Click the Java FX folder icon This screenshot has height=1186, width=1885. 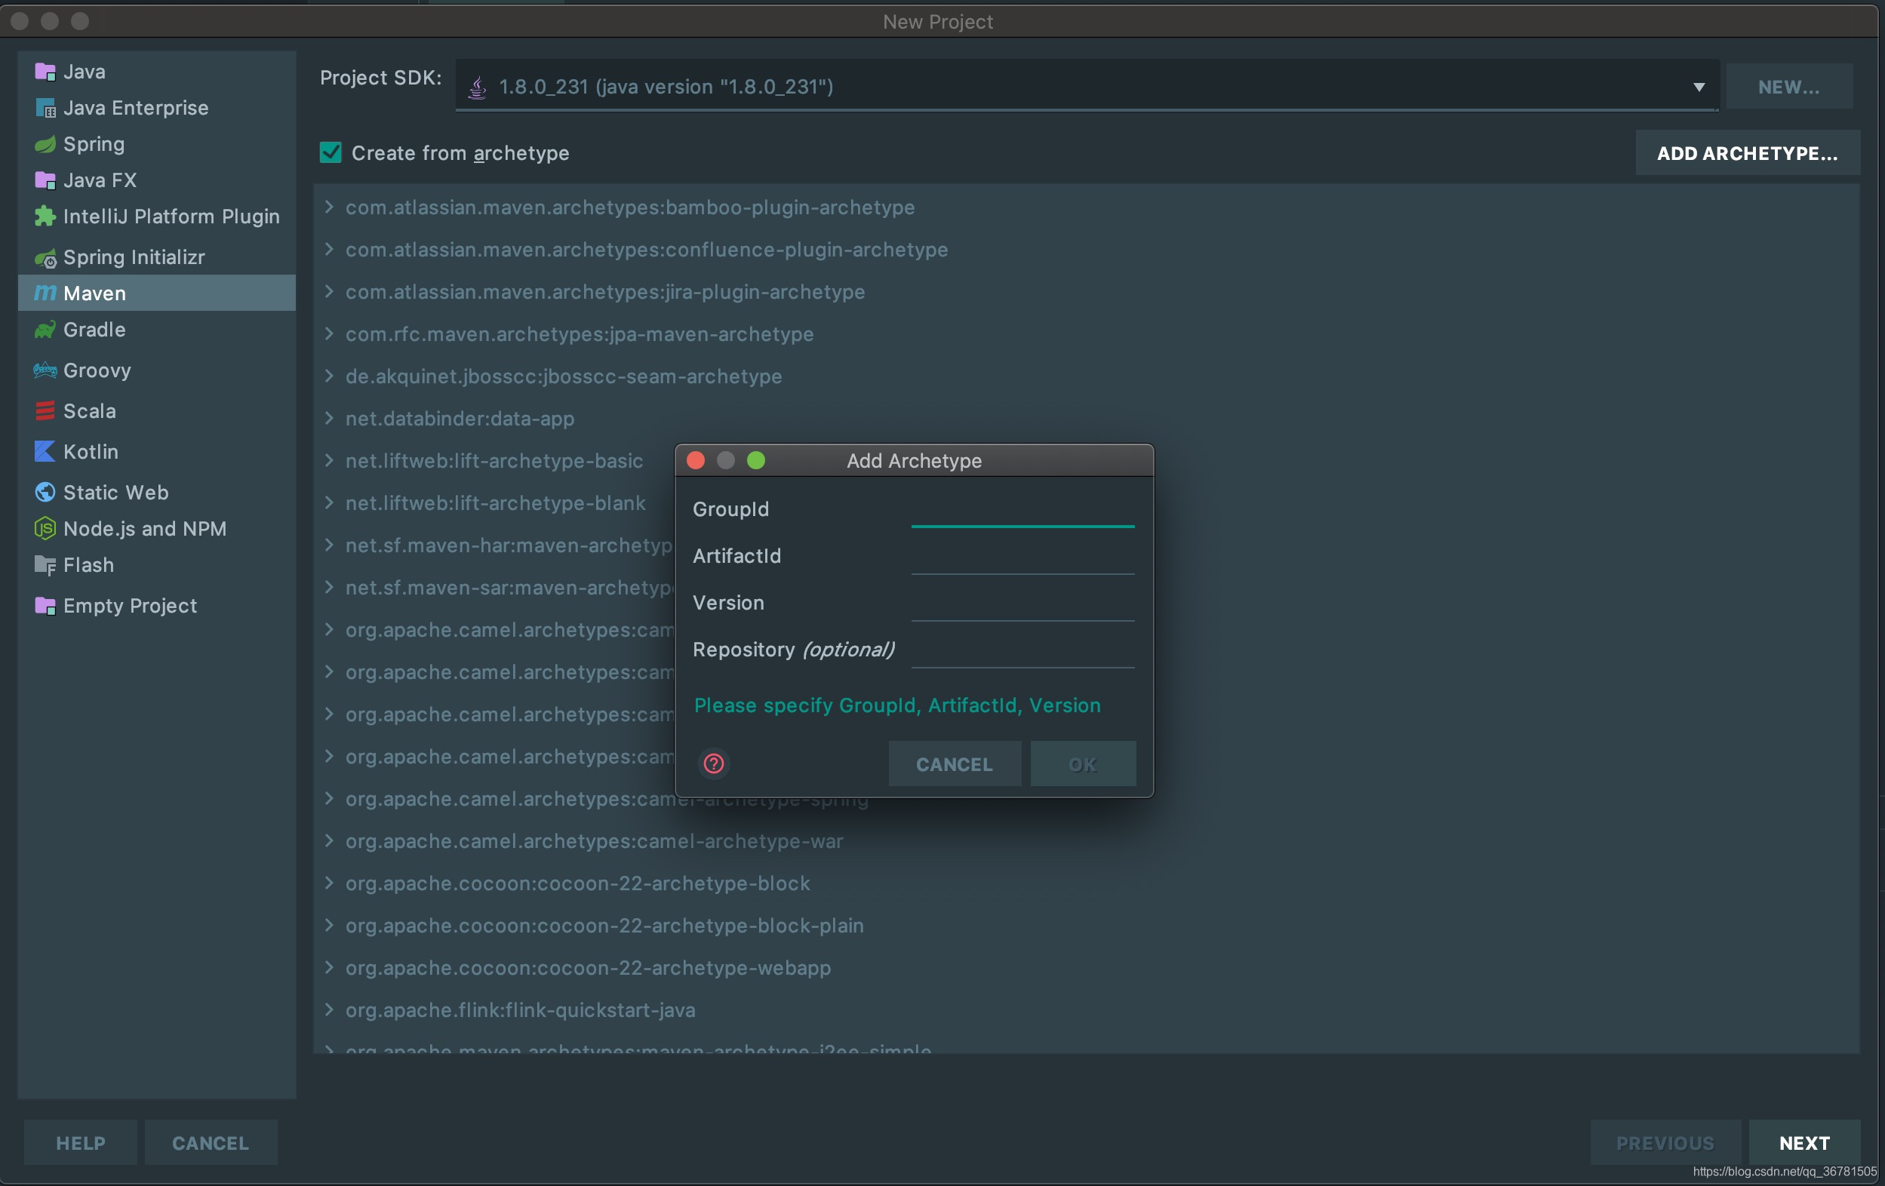[45, 180]
